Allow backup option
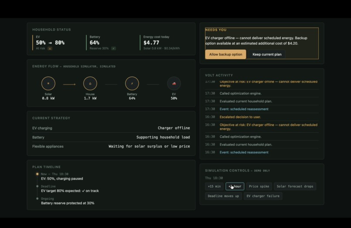This screenshot has width=351, height=228. pos(226,54)
